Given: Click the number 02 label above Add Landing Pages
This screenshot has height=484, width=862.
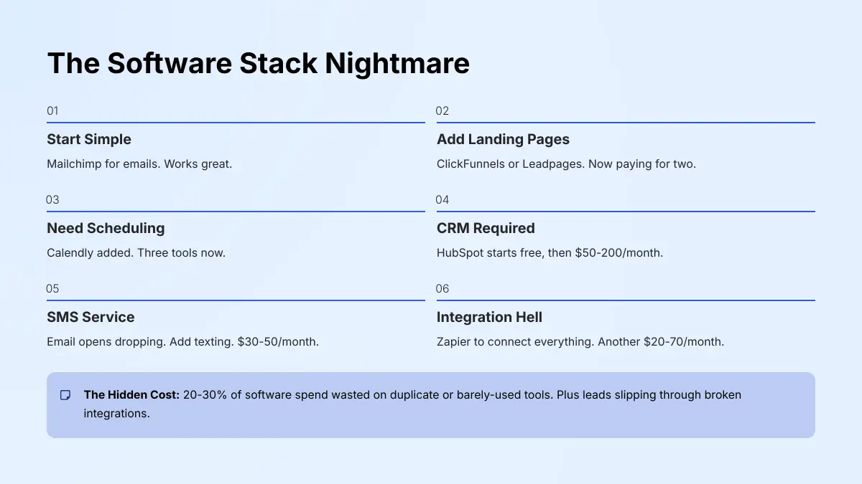Looking at the screenshot, I should click(442, 110).
